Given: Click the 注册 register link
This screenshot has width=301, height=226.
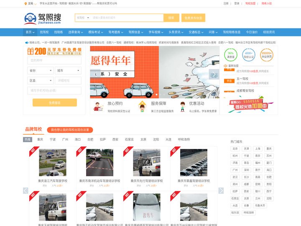Looking at the screenshot, I should [x=226, y=3].
